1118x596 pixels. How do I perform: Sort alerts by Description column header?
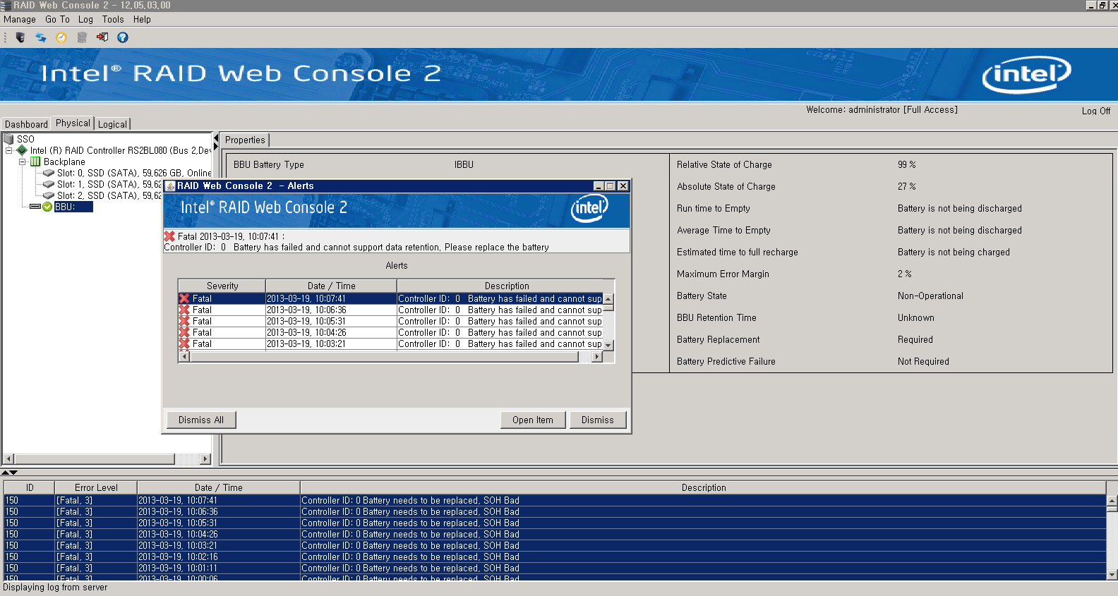tap(506, 286)
